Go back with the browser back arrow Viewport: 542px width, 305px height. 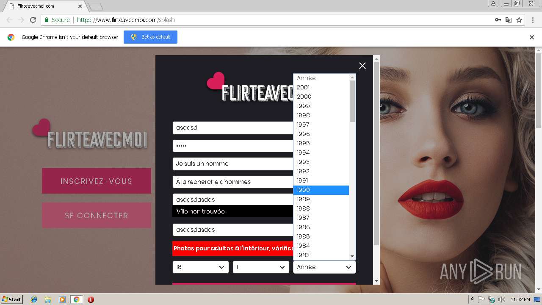click(x=9, y=20)
